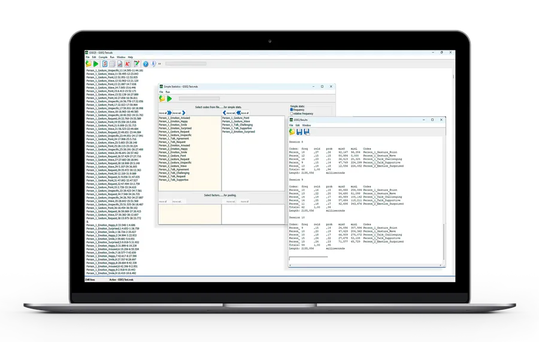The height and width of the screenshot is (342, 539).
Task: Open file icon in main GSEQ toolbar
Action: [x=89, y=64]
